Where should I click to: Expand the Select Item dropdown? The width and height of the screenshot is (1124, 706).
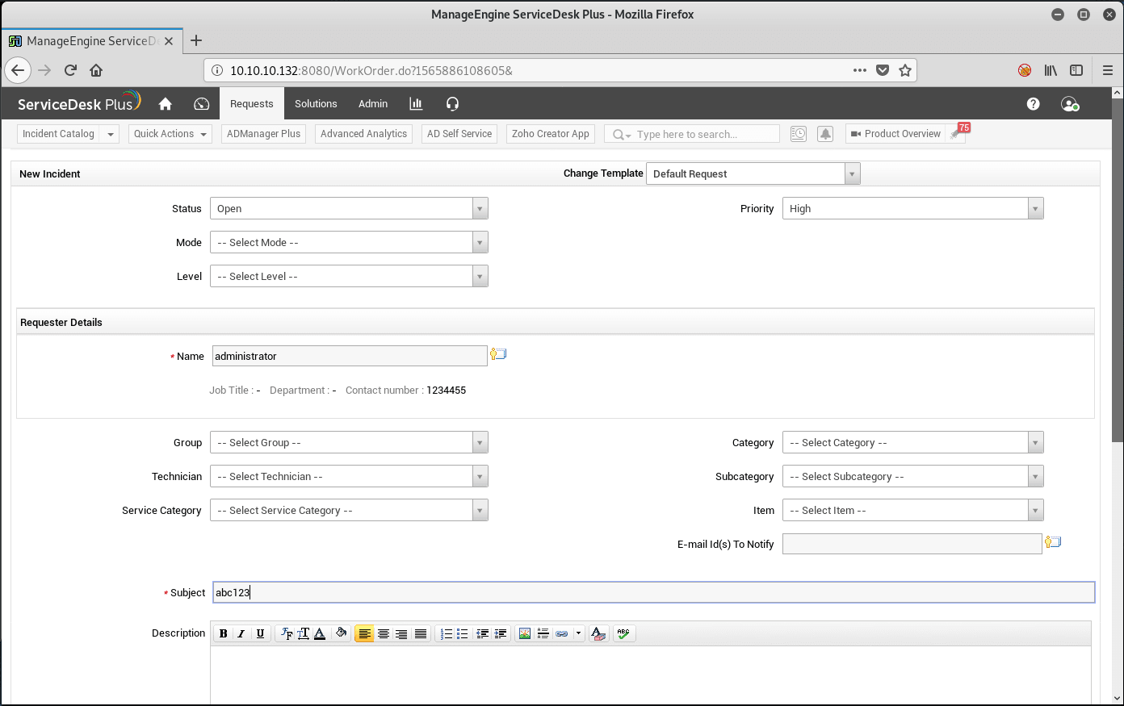click(x=912, y=510)
